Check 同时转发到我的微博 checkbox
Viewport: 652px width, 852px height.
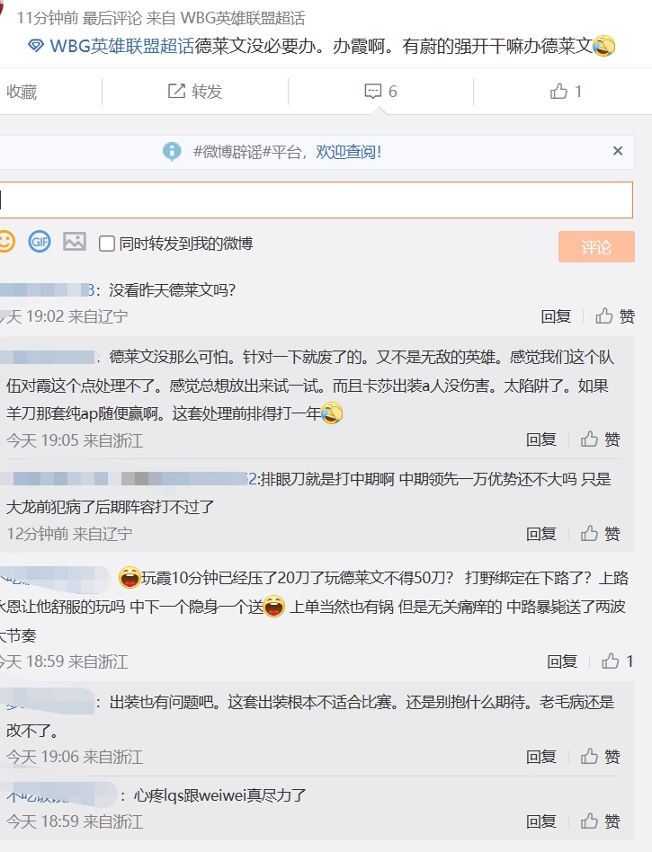(107, 244)
